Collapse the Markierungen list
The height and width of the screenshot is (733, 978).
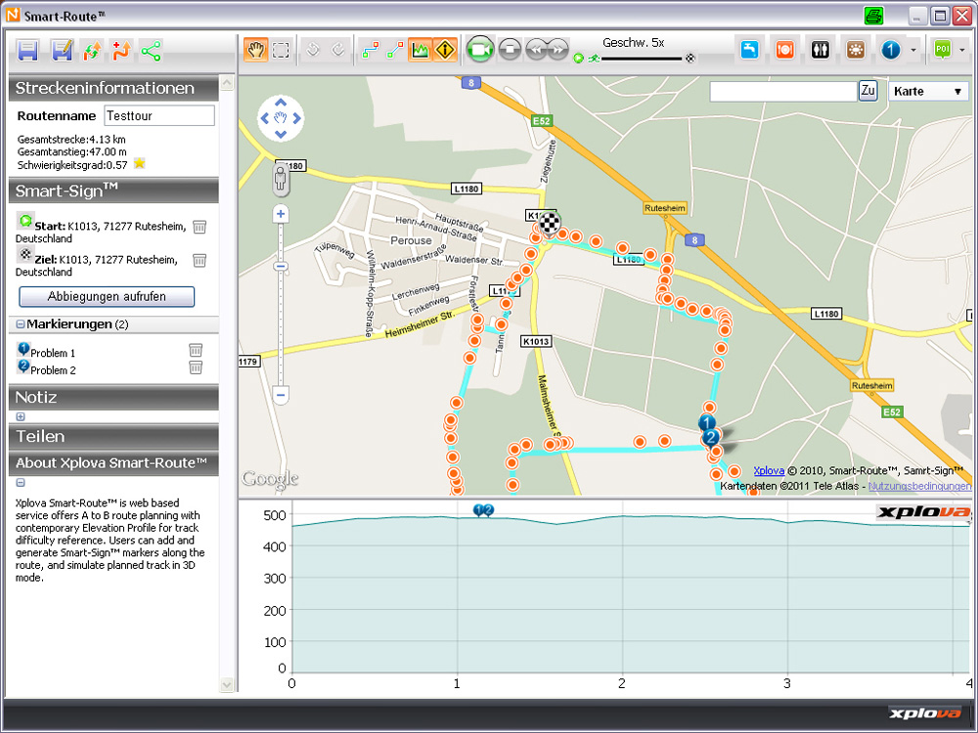20,324
